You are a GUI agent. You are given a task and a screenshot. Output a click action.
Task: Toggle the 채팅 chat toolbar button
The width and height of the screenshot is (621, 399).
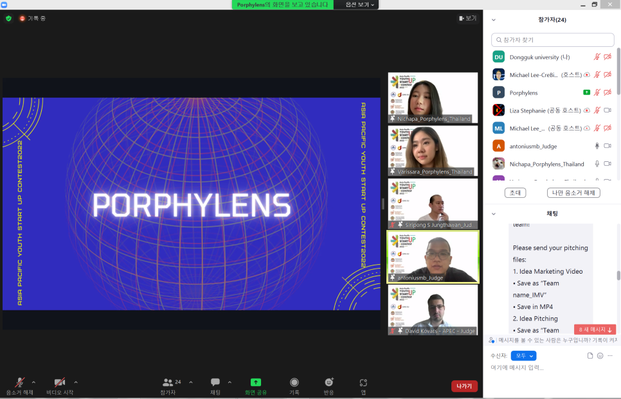pyautogui.click(x=215, y=386)
